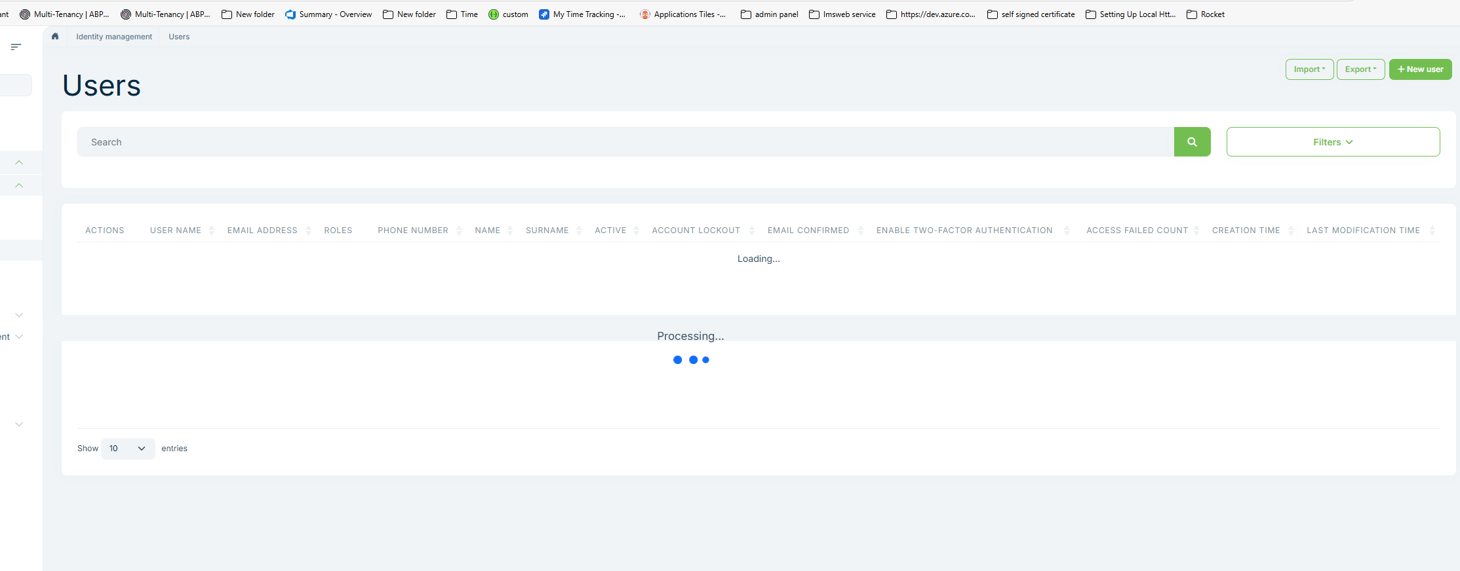
Task: Open My Time Tracking bookmark
Action: 582,14
